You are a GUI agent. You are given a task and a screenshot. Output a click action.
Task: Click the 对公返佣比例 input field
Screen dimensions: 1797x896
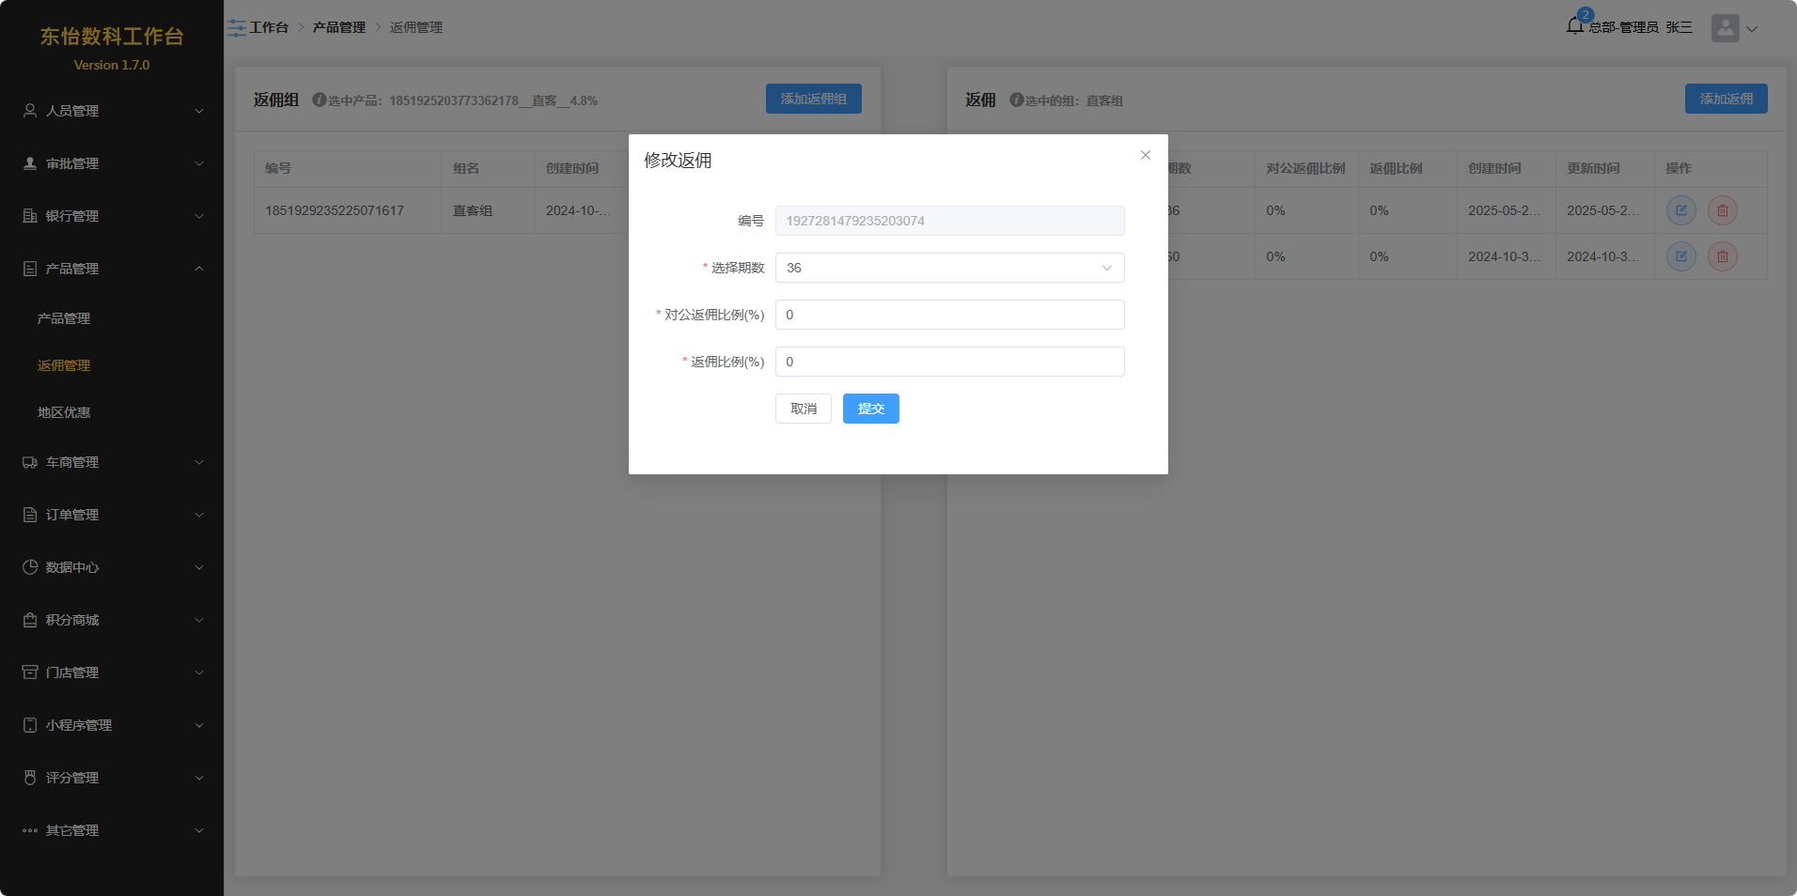pyautogui.click(x=949, y=315)
